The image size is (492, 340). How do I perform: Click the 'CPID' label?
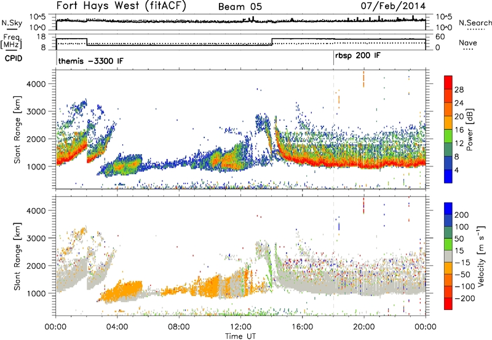click(14, 58)
